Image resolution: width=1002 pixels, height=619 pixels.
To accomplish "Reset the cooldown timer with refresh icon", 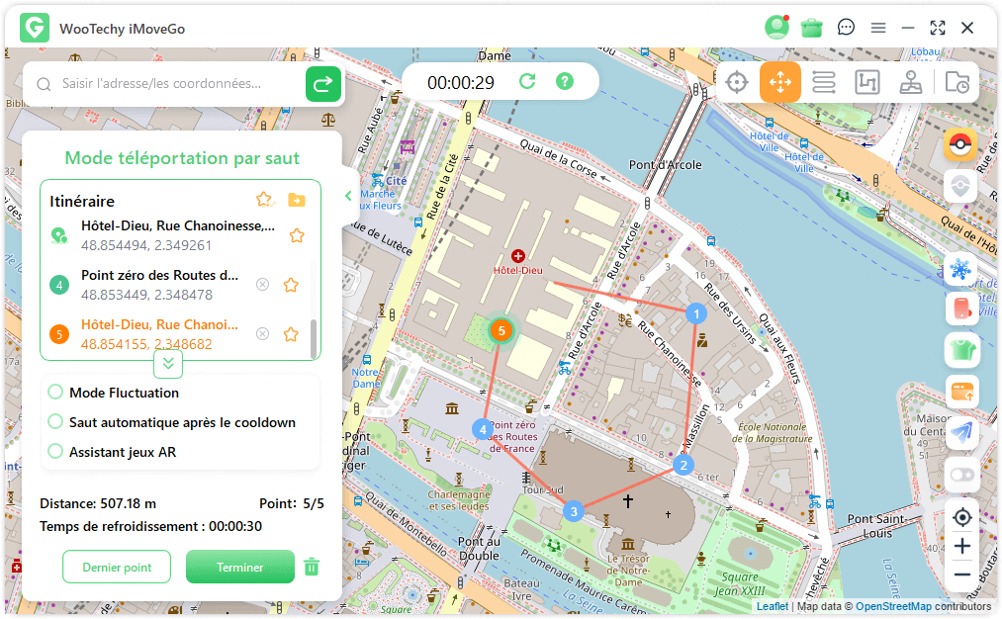I will pos(527,82).
